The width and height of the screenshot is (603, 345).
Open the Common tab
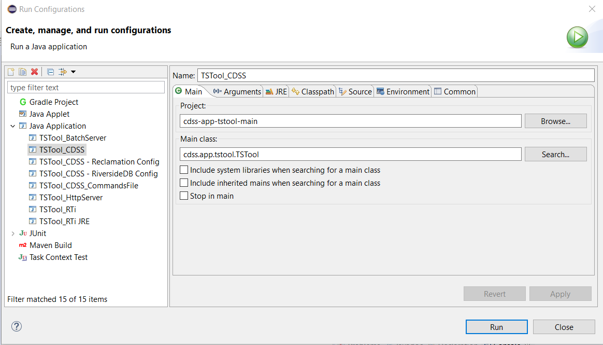(455, 92)
